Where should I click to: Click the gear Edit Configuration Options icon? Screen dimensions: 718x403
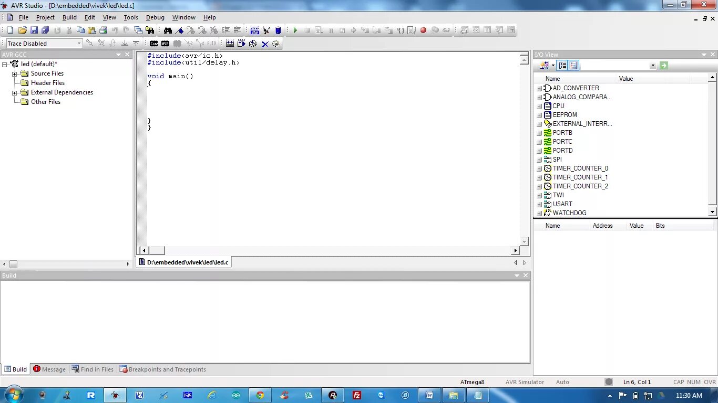click(x=276, y=44)
